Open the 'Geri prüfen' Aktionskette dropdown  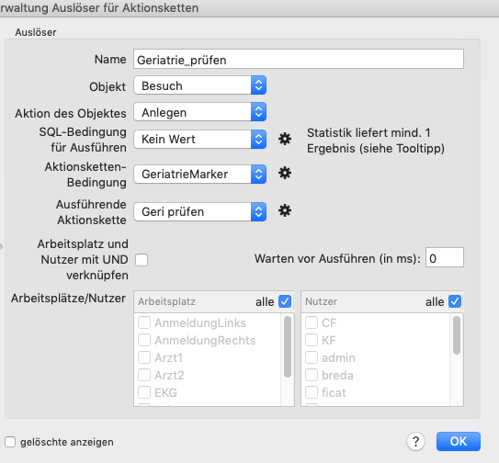(199, 211)
